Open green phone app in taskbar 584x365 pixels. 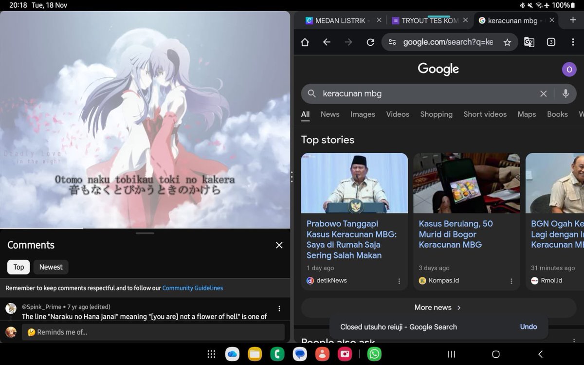pos(277,354)
